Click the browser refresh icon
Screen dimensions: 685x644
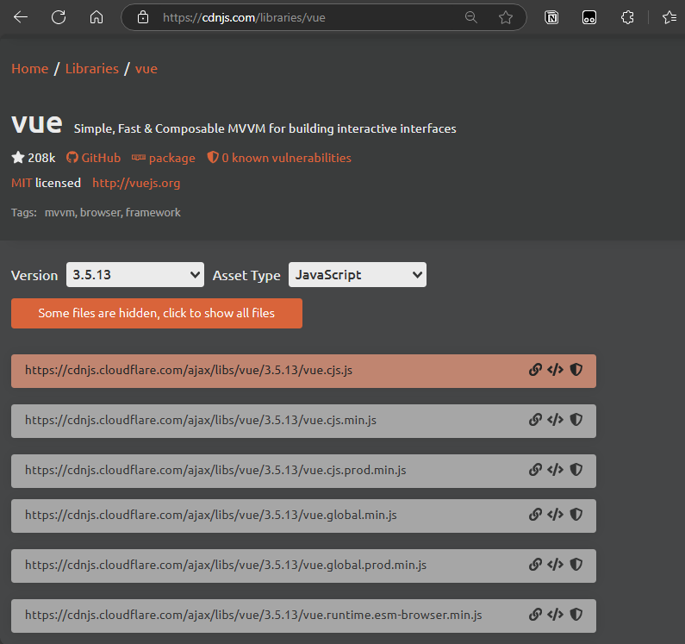59,17
